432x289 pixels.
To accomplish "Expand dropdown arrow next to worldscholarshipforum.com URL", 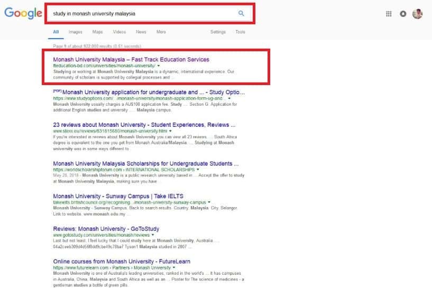I will [198, 170].
